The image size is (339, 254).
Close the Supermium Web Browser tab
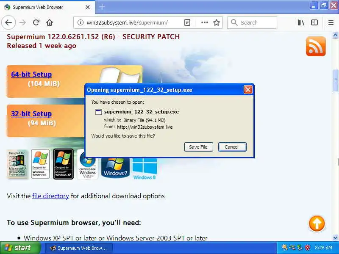coord(88,7)
